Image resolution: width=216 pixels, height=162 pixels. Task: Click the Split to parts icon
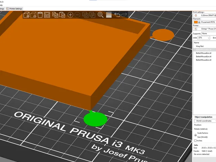[92, 15]
